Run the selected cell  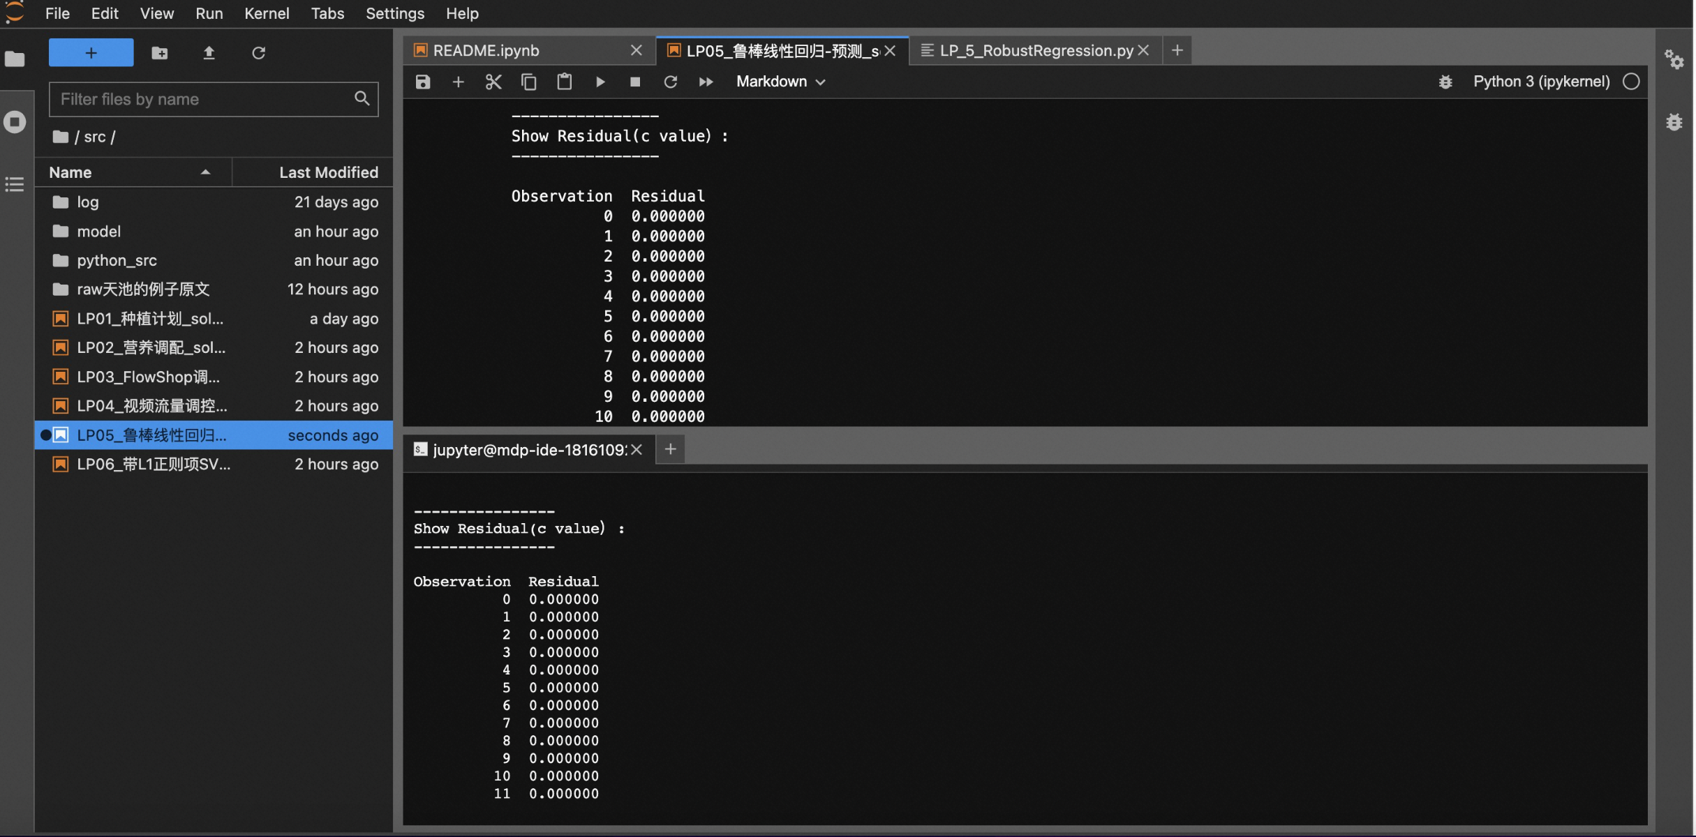click(x=600, y=82)
